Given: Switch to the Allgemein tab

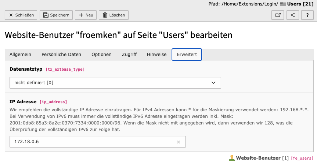Looking at the screenshot, I should [20, 55].
